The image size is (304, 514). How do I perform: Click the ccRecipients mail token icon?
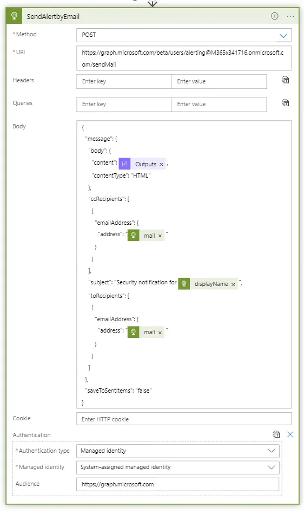[x=133, y=236]
